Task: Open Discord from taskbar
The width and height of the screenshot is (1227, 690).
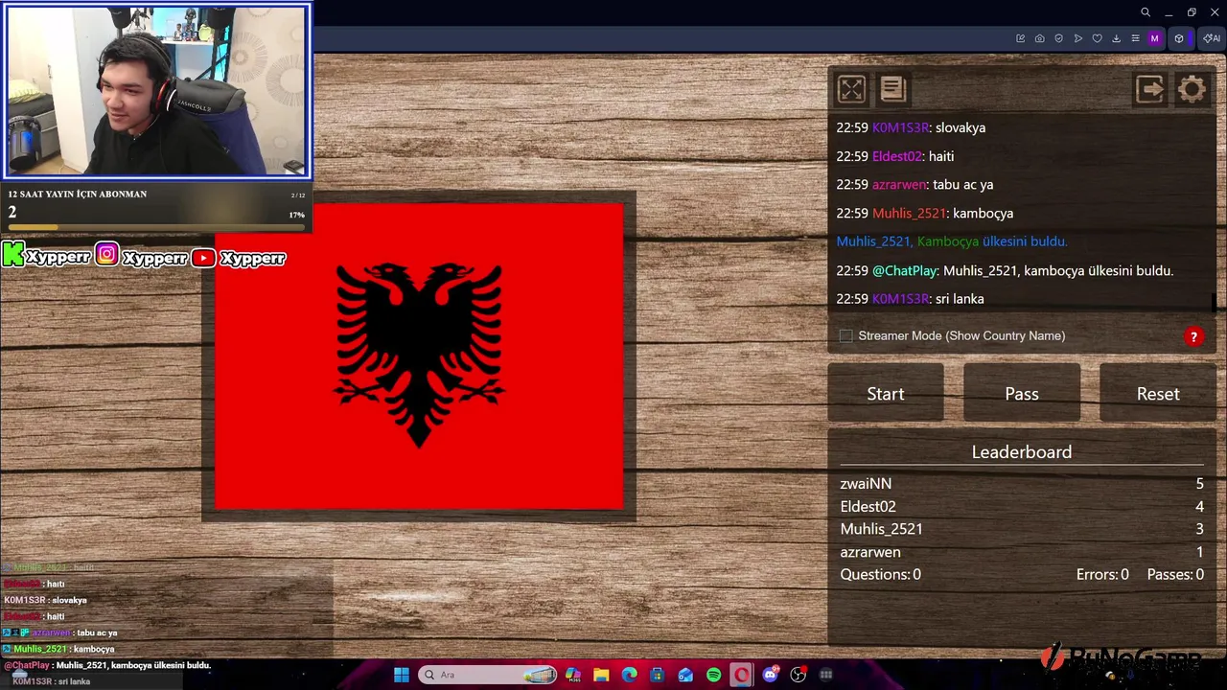Action: 771,676
